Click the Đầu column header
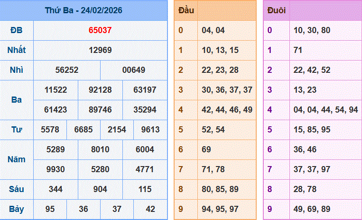Viewport: 362px width, 220px height. click(x=186, y=10)
